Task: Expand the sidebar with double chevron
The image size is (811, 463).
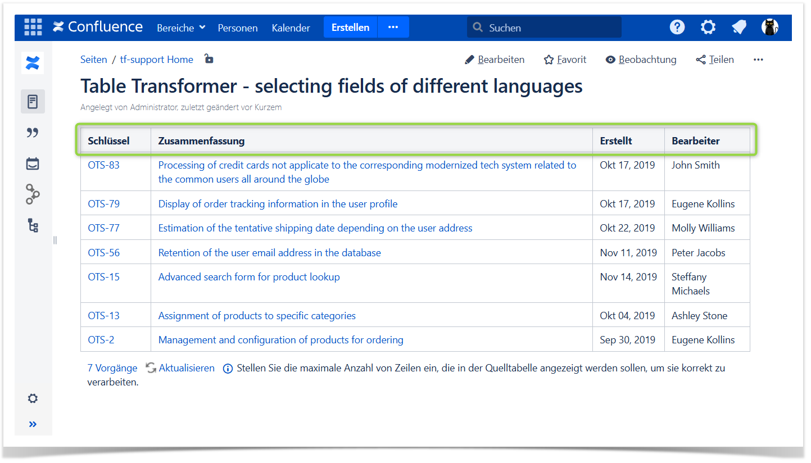Action: point(33,424)
